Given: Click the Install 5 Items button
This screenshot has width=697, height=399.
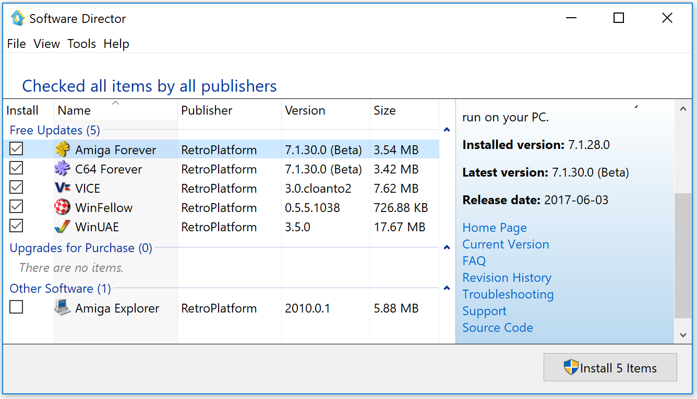Looking at the screenshot, I should click(610, 367).
